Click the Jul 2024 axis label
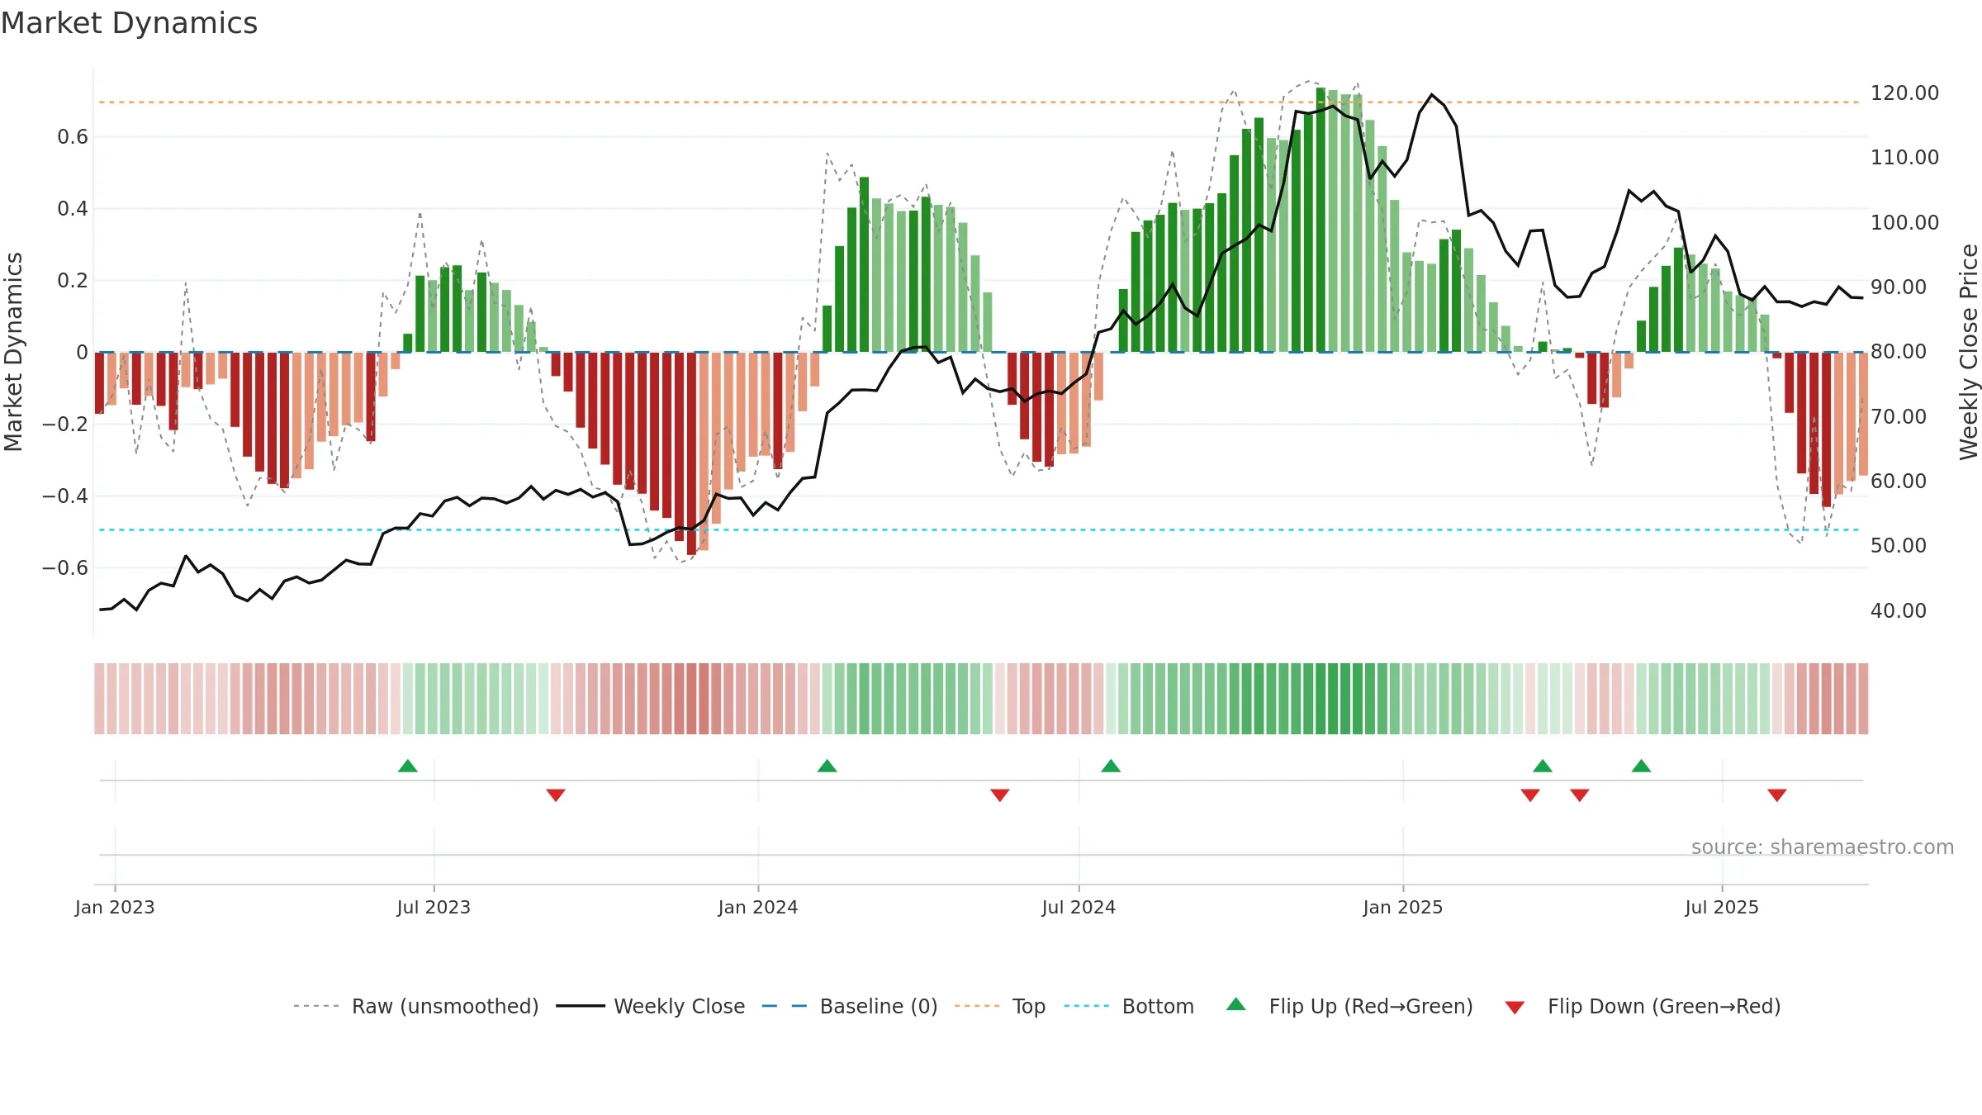 tap(1079, 907)
